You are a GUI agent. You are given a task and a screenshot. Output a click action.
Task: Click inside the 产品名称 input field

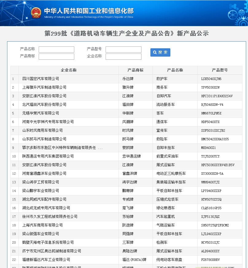[x=56, y=49]
